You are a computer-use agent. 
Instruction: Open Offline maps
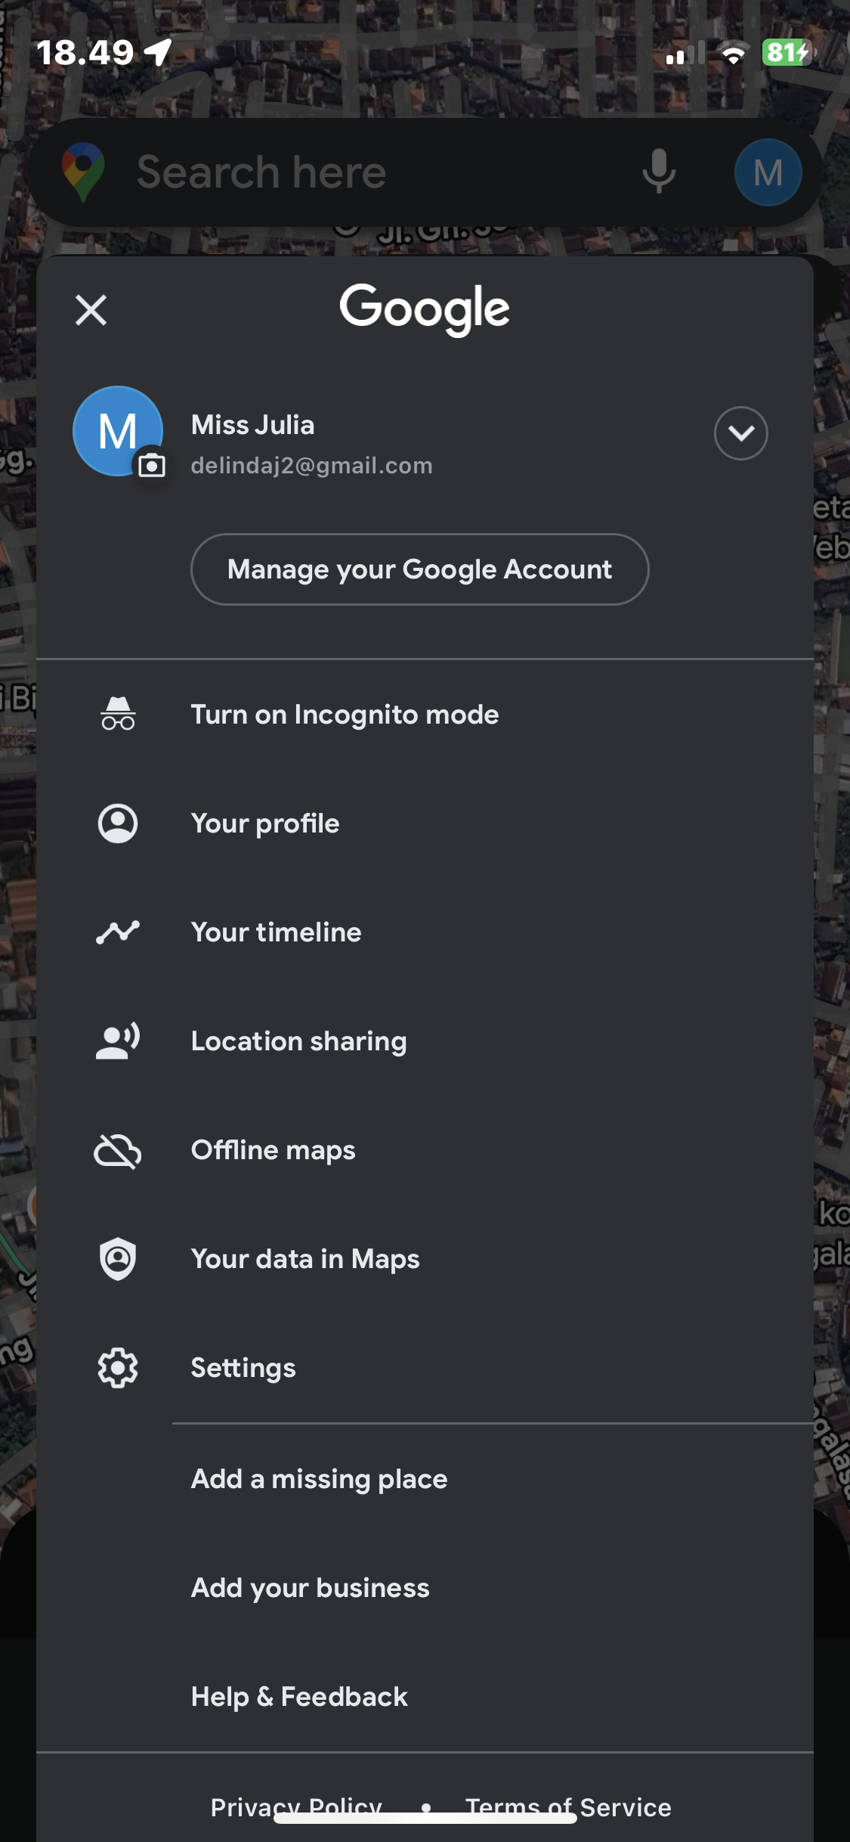point(425,1150)
